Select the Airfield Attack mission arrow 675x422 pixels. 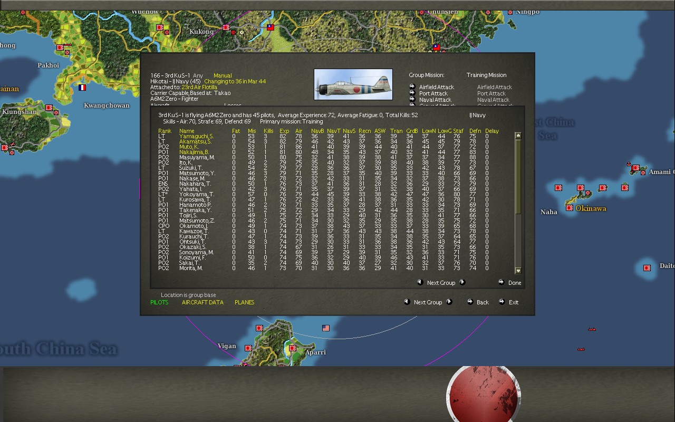(x=412, y=87)
